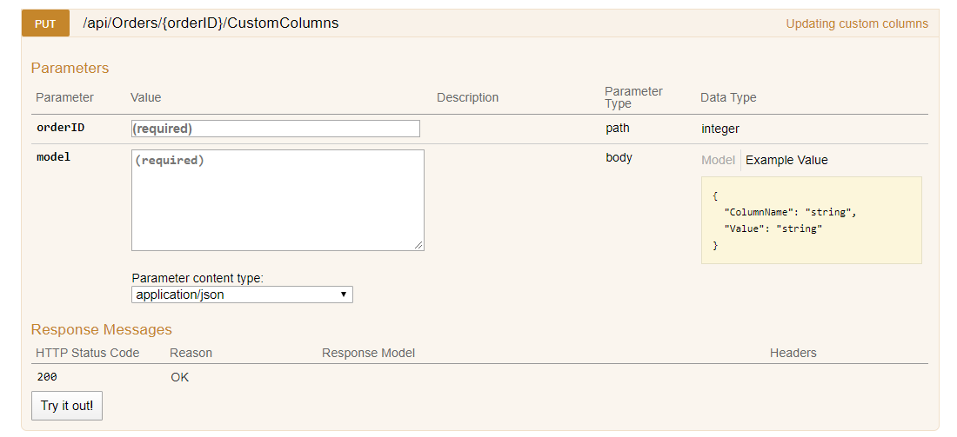Open the /api/Orders/{orderID}/CustomColumns endpoint path

click(x=211, y=23)
